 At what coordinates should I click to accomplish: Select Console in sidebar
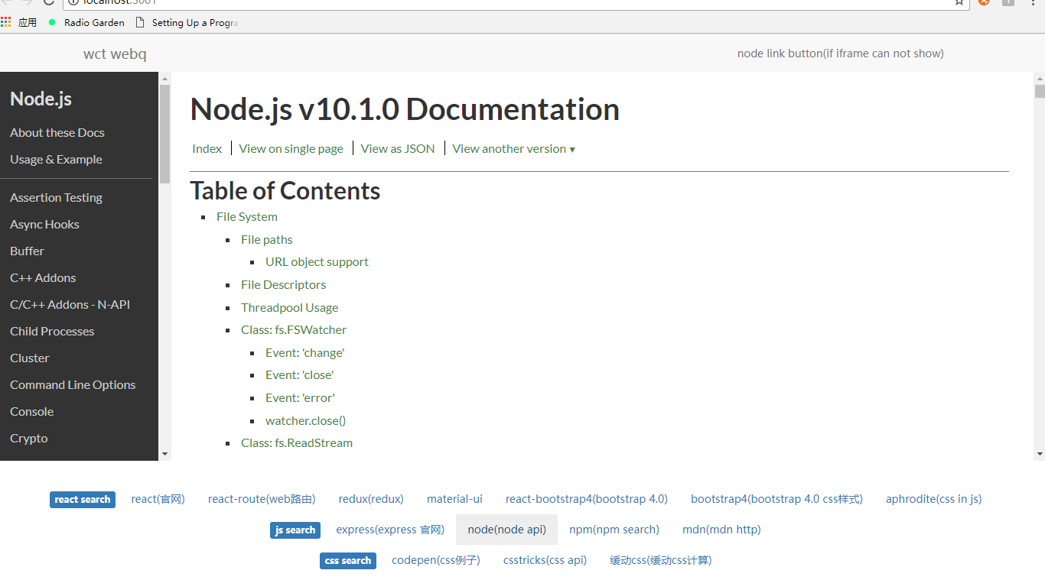click(x=31, y=412)
